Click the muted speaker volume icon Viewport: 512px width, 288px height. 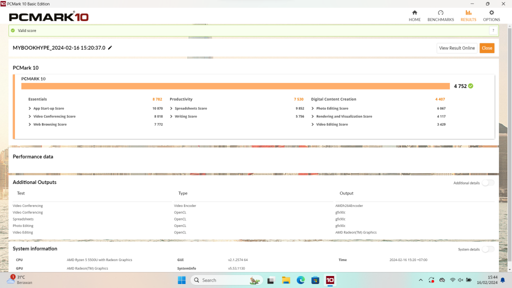(x=460, y=280)
